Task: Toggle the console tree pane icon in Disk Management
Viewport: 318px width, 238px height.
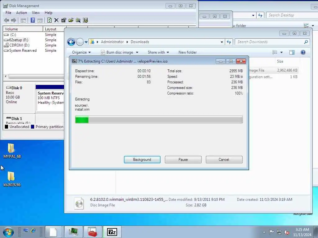Action: [23, 20]
